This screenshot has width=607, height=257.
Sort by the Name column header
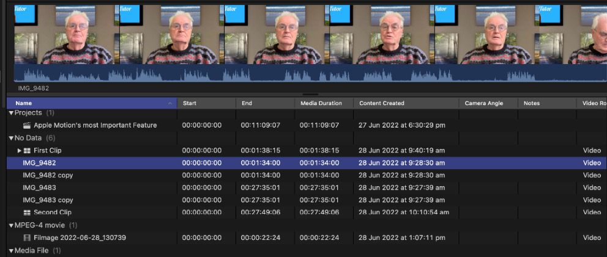[x=92, y=103]
